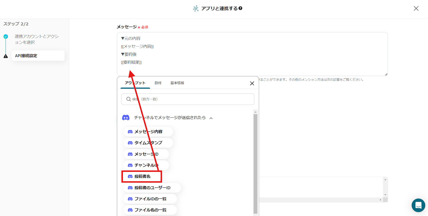Pick the タイムスタンプ output item
The image size is (428, 216).
point(148,143)
